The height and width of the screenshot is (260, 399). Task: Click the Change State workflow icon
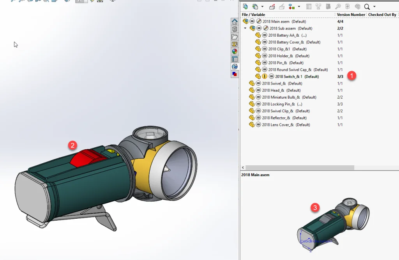click(291, 7)
